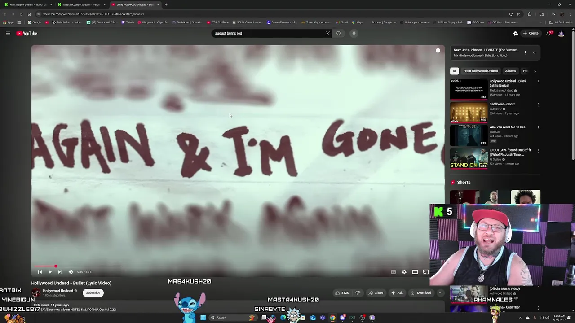
Task: Open the taskbar clock showing 11:55 AM
Action: (x=559, y=318)
